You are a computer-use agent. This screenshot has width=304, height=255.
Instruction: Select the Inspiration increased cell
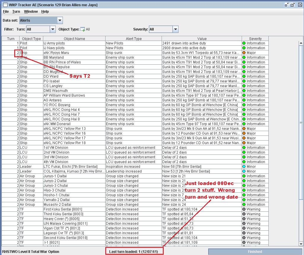click(x=133, y=167)
